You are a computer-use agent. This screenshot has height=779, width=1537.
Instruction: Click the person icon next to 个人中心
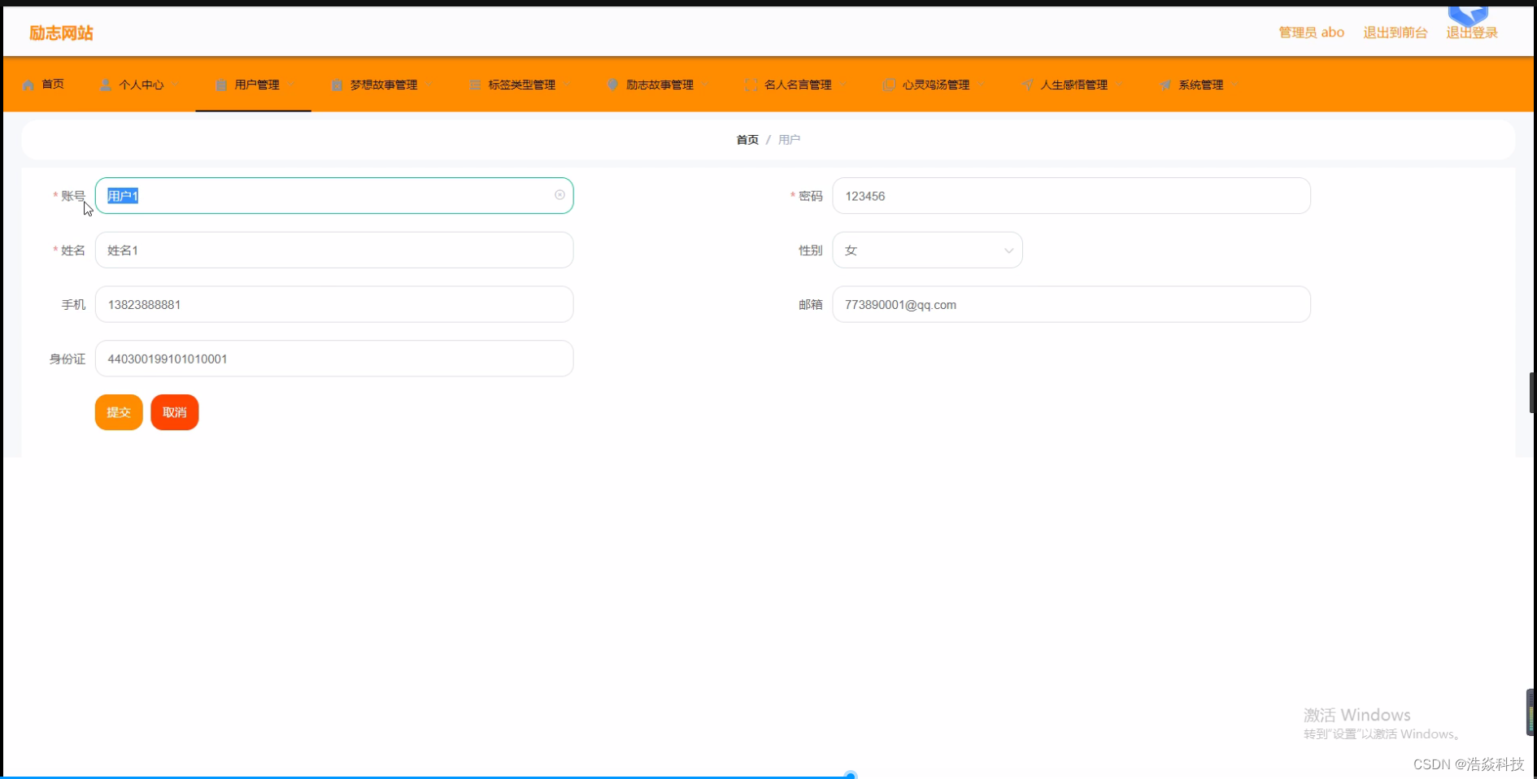coord(104,84)
